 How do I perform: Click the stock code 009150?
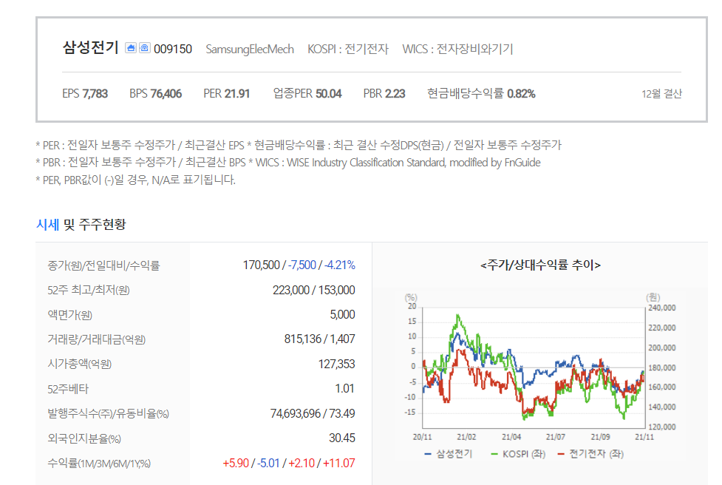(x=173, y=49)
